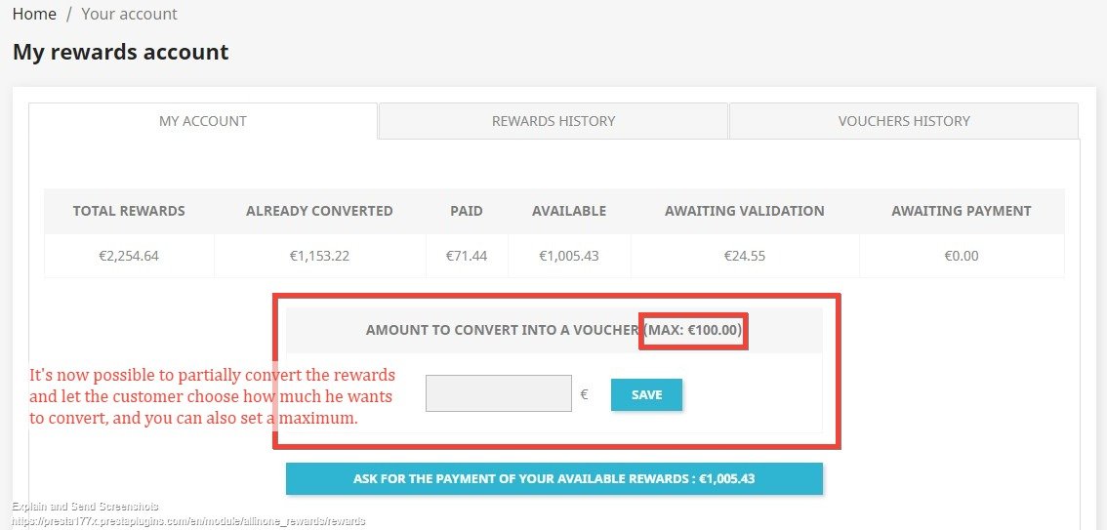
Task: Click the €24.55 awaiting validation amount
Action: point(745,256)
